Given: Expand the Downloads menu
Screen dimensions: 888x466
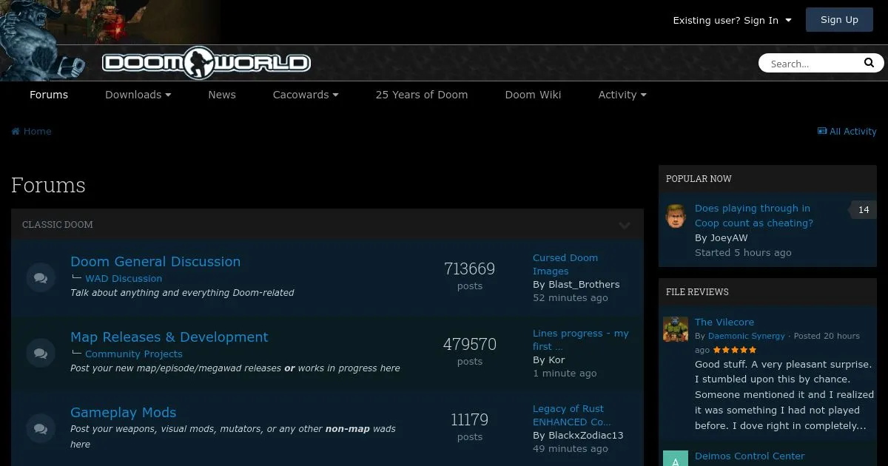Looking at the screenshot, I should click(x=138, y=95).
